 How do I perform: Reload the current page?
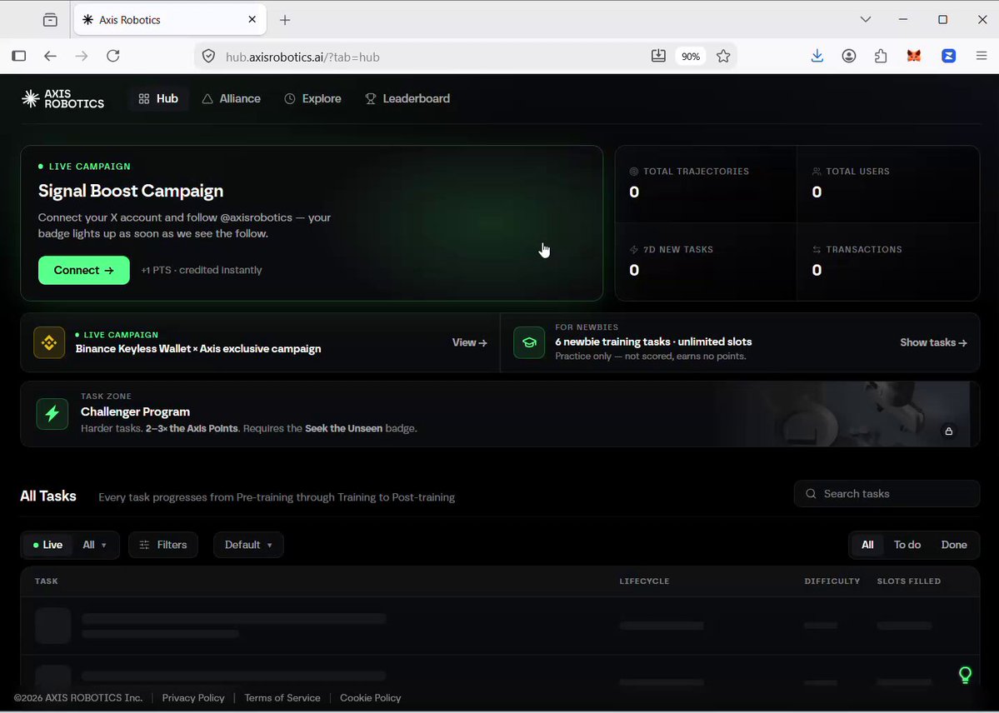click(x=113, y=56)
